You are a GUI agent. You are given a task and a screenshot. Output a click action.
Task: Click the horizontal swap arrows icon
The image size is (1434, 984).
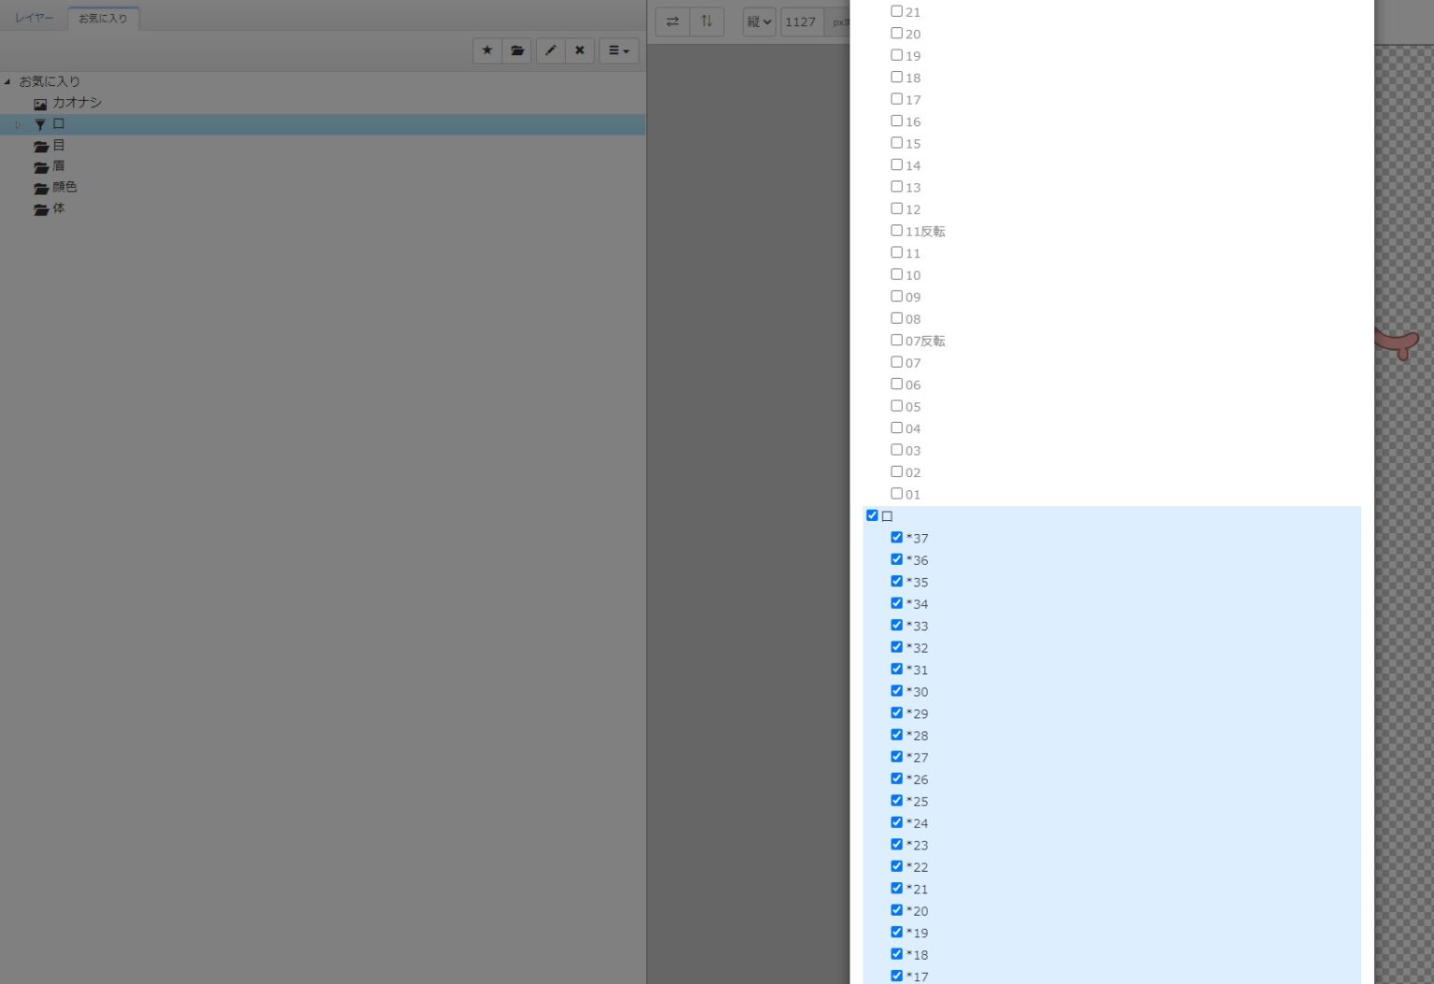click(672, 21)
